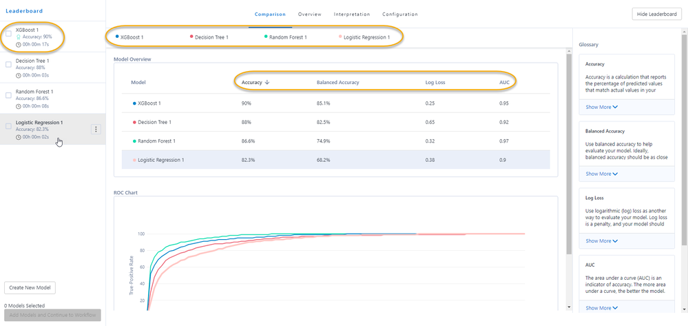Open the Interpretation tab
Screen dimensions: 688x326
[x=351, y=14]
